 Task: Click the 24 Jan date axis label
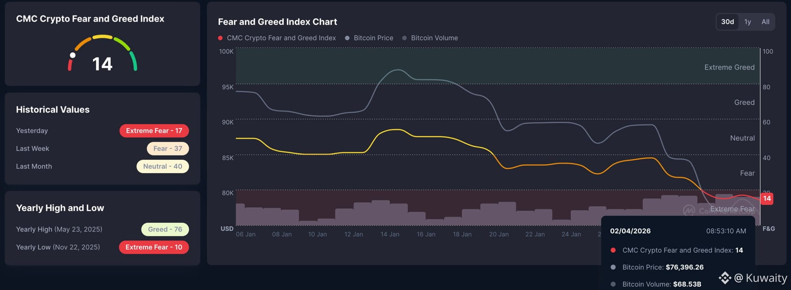coord(571,234)
